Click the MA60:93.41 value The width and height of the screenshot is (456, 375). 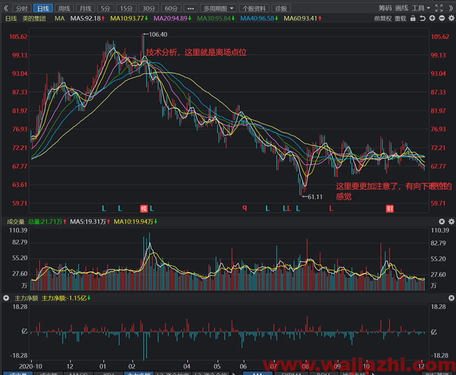[302, 19]
